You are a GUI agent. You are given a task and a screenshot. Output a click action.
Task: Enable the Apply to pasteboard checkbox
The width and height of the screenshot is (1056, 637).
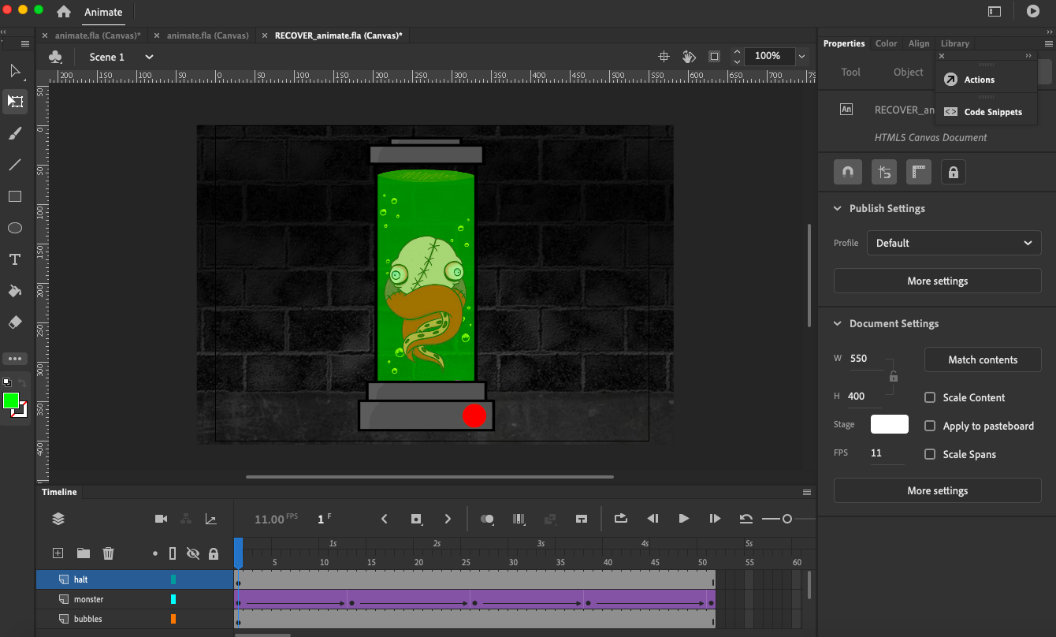pos(930,426)
